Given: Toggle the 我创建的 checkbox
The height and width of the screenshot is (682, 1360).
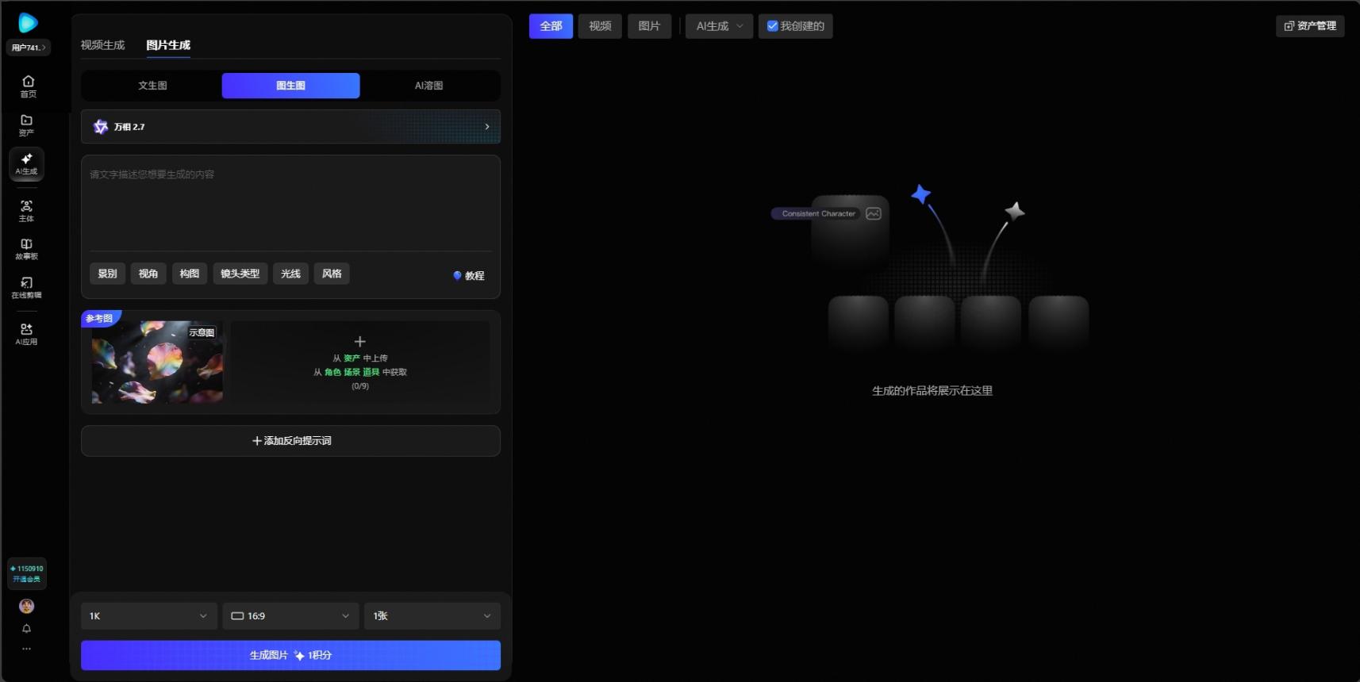Looking at the screenshot, I should tap(772, 26).
